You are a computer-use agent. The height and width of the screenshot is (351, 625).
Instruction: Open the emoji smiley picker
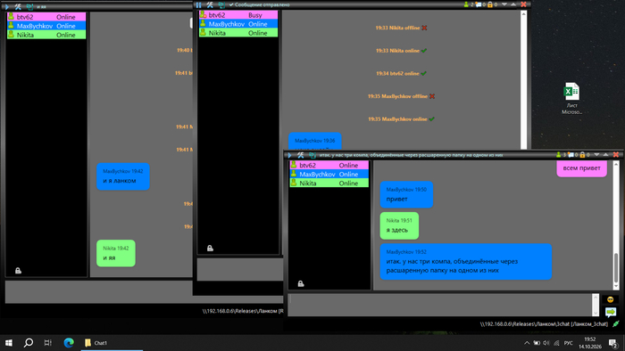[610, 299]
